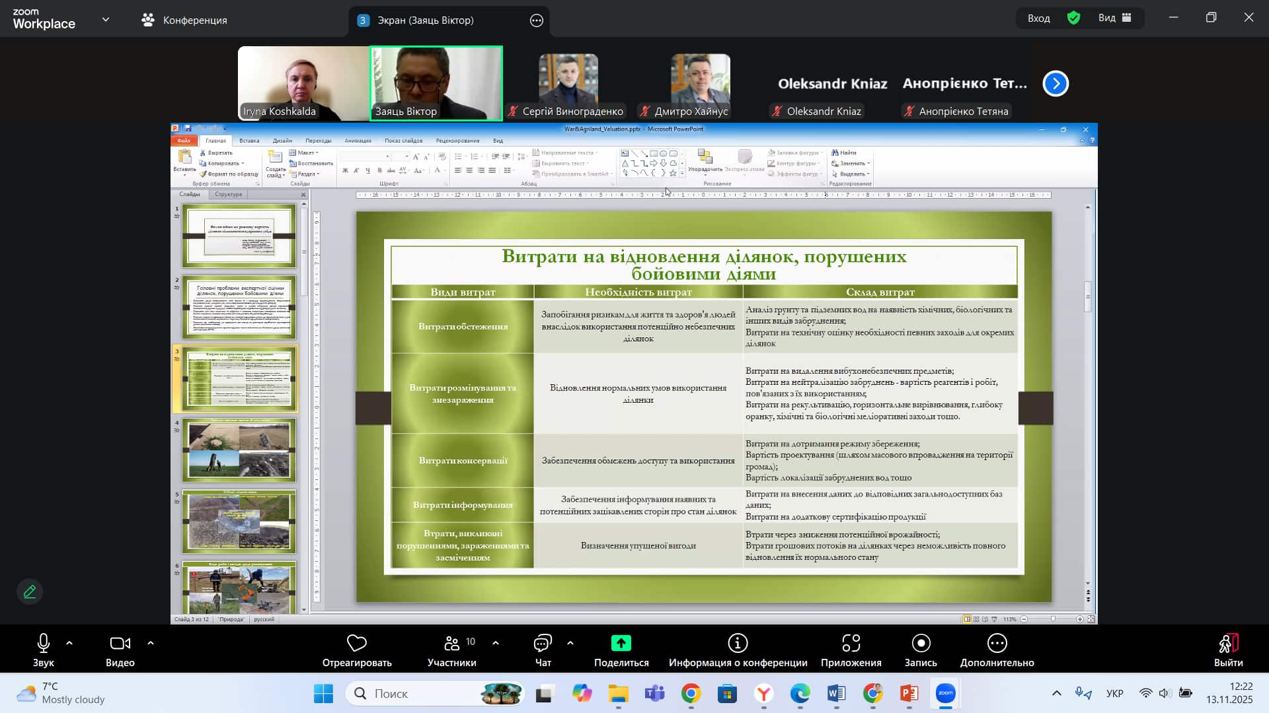Expand video options arrow beside Видео
The image size is (1269, 713).
pyautogui.click(x=151, y=643)
